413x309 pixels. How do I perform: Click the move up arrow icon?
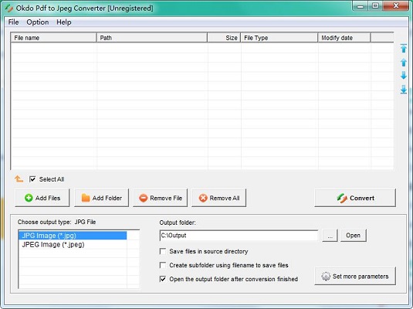click(x=404, y=63)
